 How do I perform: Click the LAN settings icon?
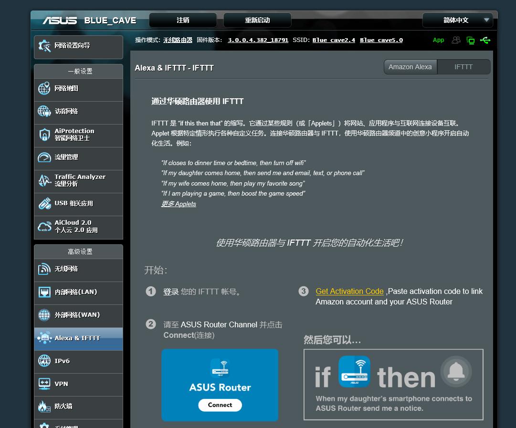[x=44, y=292]
